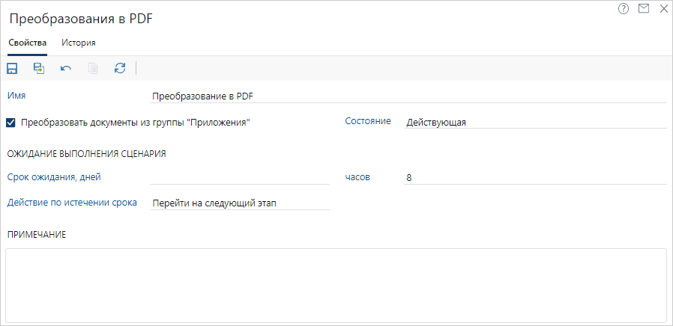Click the Save and close toolbar icon
673x326 pixels.
pos(39,69)
